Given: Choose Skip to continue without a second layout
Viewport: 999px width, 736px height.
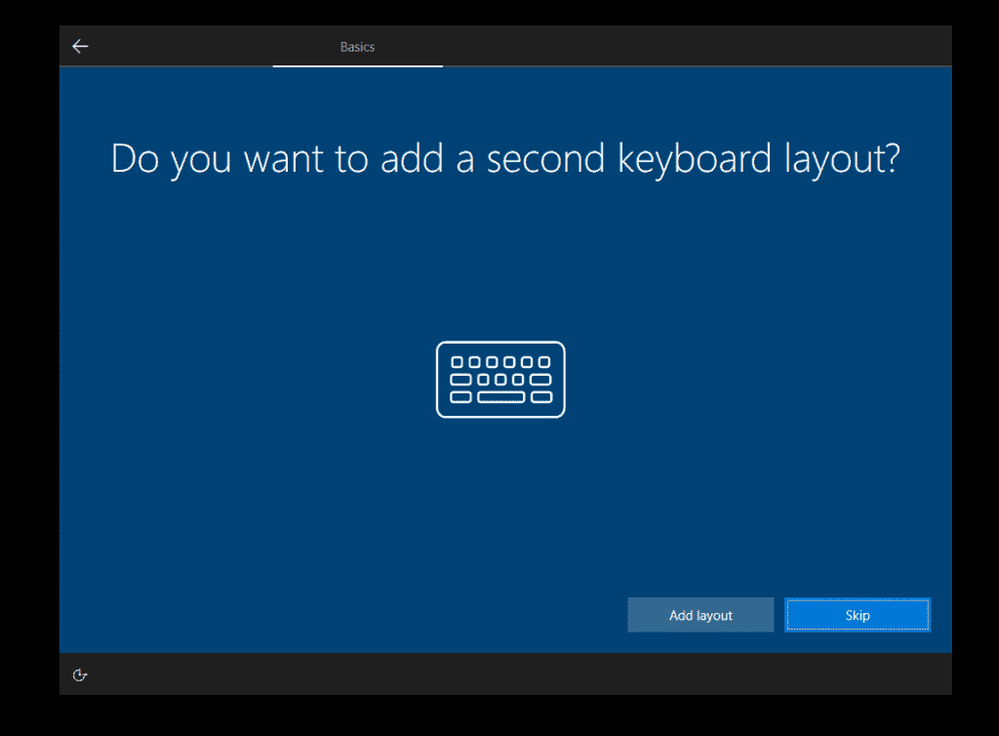Looking at the screenshot, I should pos(857,615).
